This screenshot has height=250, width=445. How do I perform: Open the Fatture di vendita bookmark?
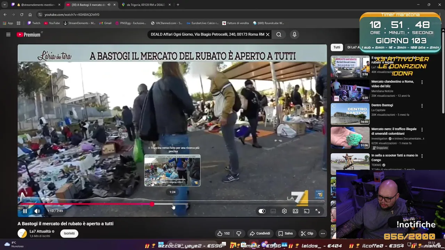[235, 23]
